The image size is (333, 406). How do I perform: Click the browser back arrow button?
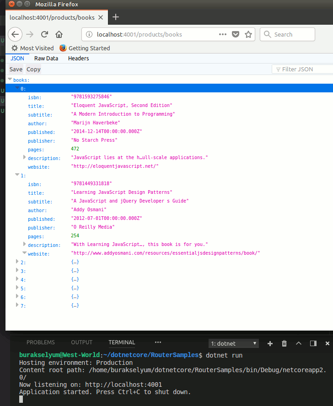15,34
